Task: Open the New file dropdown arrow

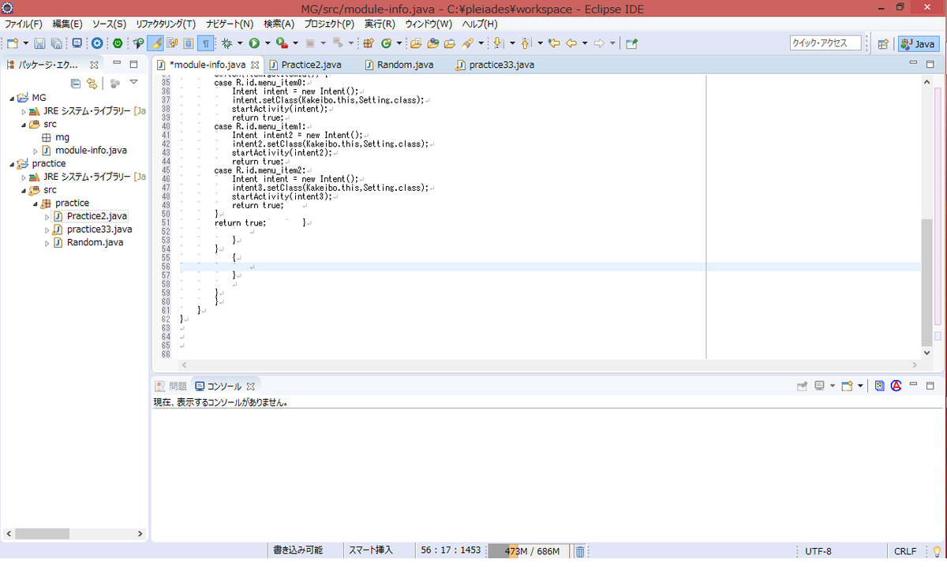Action: pyautogui.click(x=26, y=43)
